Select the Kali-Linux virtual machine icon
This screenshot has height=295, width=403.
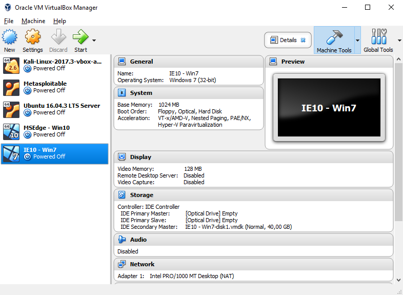point(11,66)
